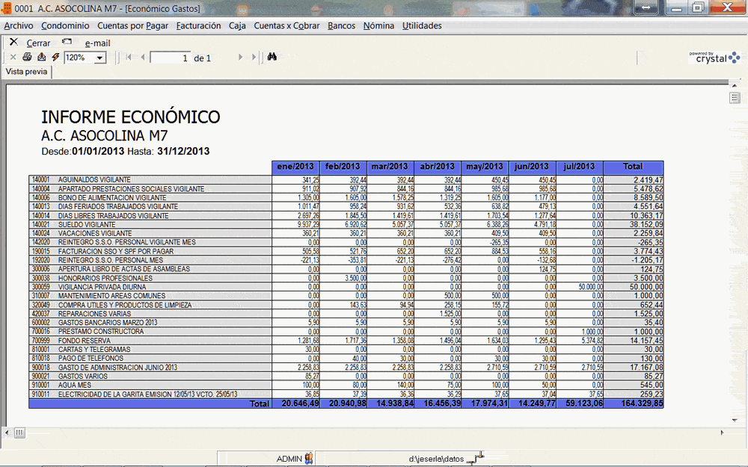748x467 pixels.
Task: Export the report using the export icon
Action: [41, 58]
